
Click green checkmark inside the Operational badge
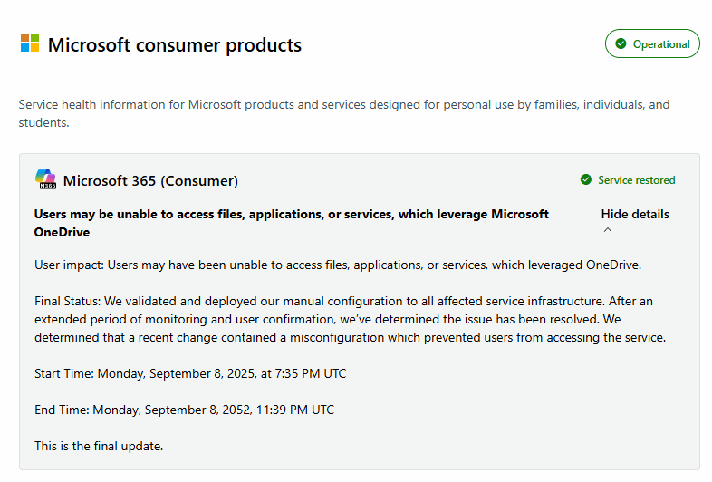621,43
